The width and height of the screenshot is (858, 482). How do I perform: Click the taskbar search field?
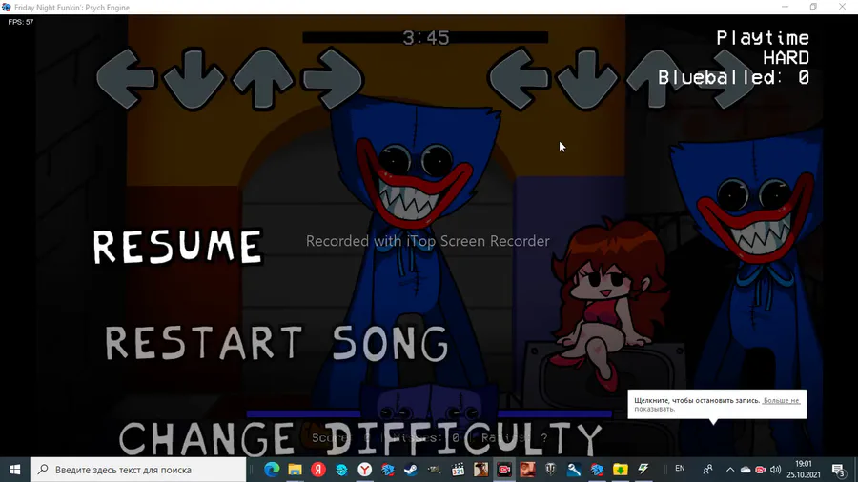point(138,470)
